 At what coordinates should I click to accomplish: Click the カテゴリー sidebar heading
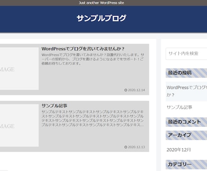tap(186, 164)
